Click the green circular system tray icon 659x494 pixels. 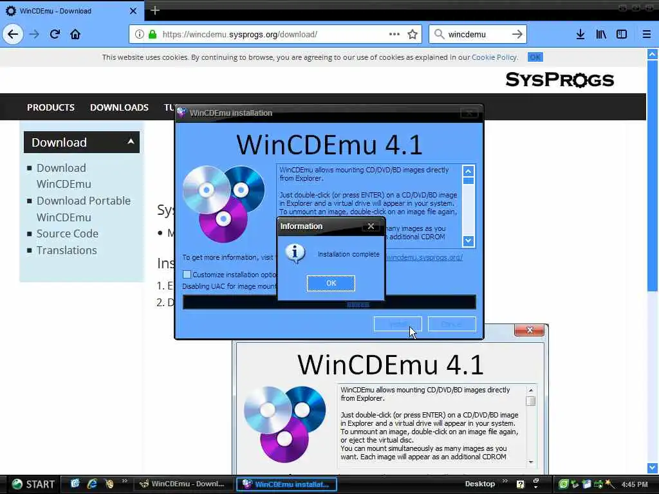pyautogui.click(x=563, y=484)
